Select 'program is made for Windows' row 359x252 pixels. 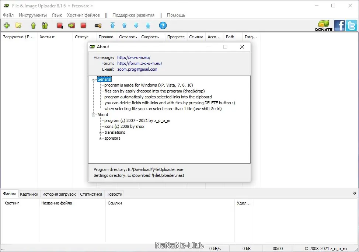click(149, 85)
